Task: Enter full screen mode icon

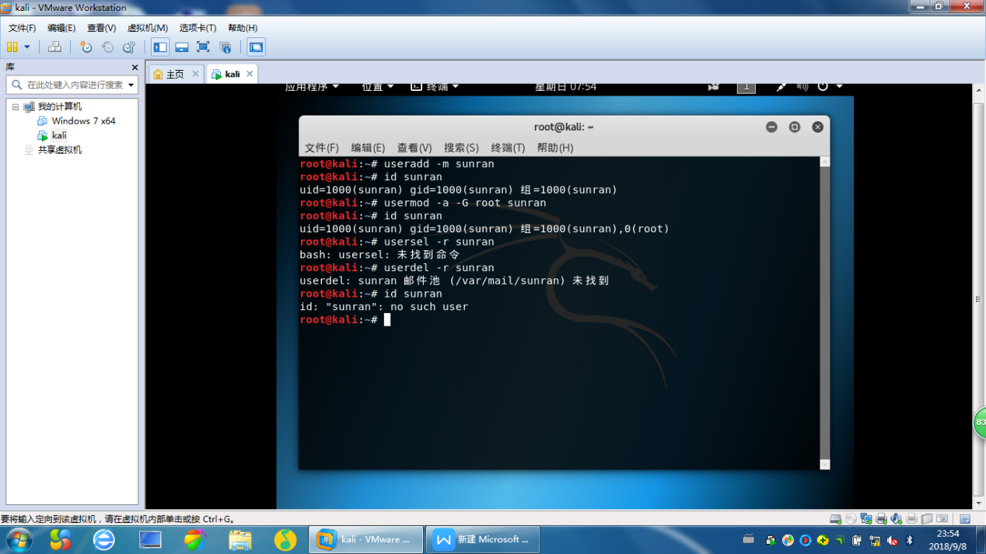Action: (203, 47)
